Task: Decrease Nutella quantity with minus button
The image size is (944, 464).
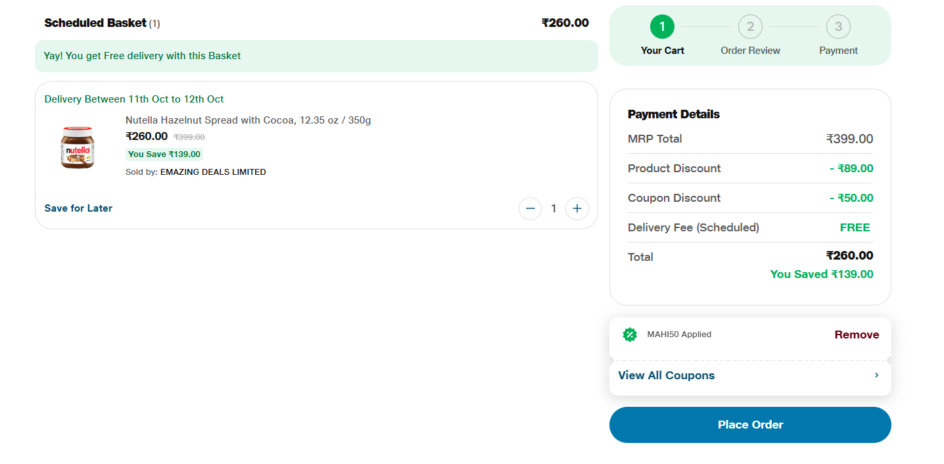Action: pos(530,208)
